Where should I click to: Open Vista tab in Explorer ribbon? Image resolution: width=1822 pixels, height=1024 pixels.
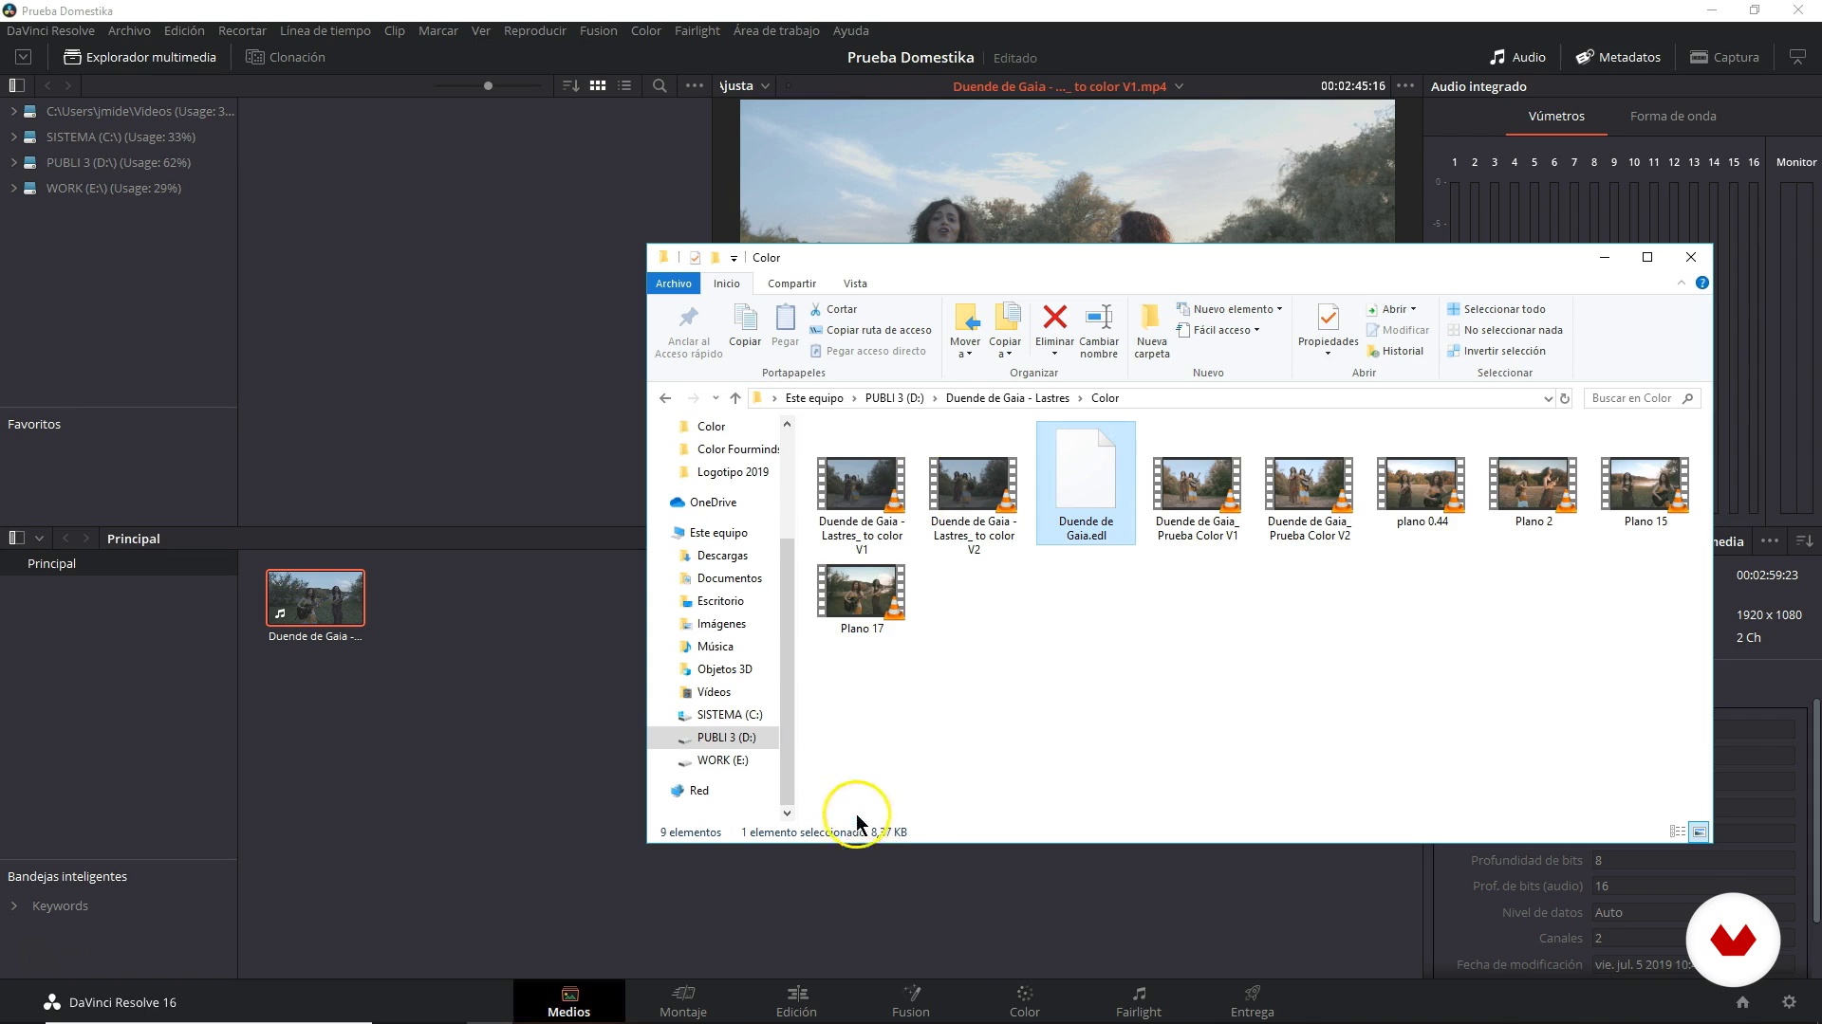click(x=855, y=283)
